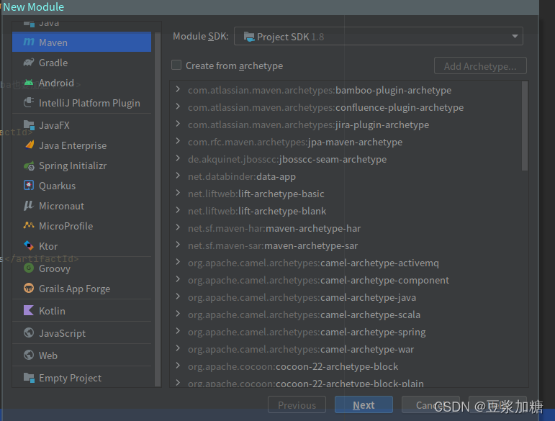Click the Empty Project folder icon
Screen dimensions: 555x421
tap(29, 378)
